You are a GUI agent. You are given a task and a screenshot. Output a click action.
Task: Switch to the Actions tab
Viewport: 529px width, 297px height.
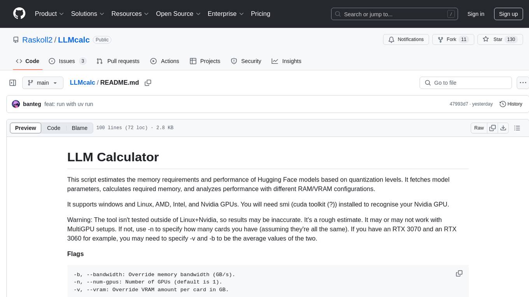tap(165, 61)
